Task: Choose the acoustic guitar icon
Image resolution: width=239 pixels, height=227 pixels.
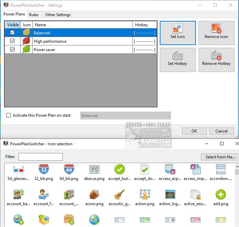Action: 119,194
